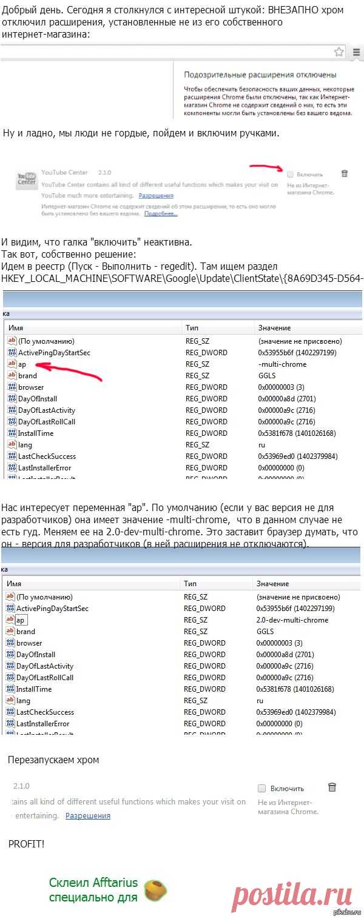The width and height of the screenshot is (364, 919).
Task: Select LastInstallerError name in lower registry list
Action: [x=43, y=724]
